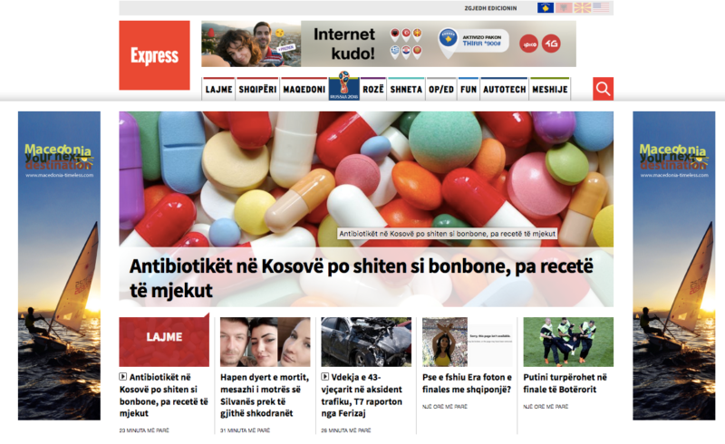Switch to the SHNETA tab
The height and width of the screenshot is (444, 725).
[x=406, y=90]
